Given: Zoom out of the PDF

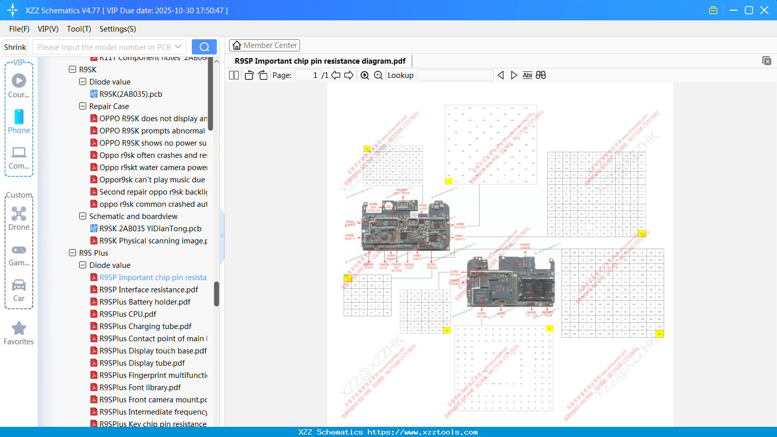Looking at the screenshot, I should click(378, 75).
